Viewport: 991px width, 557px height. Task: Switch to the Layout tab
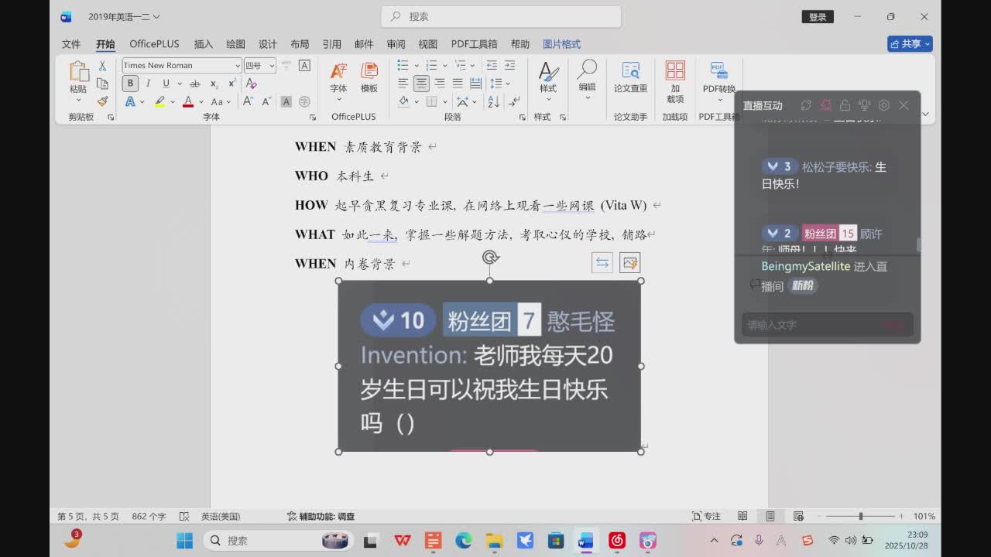click(x=300, y=44)
